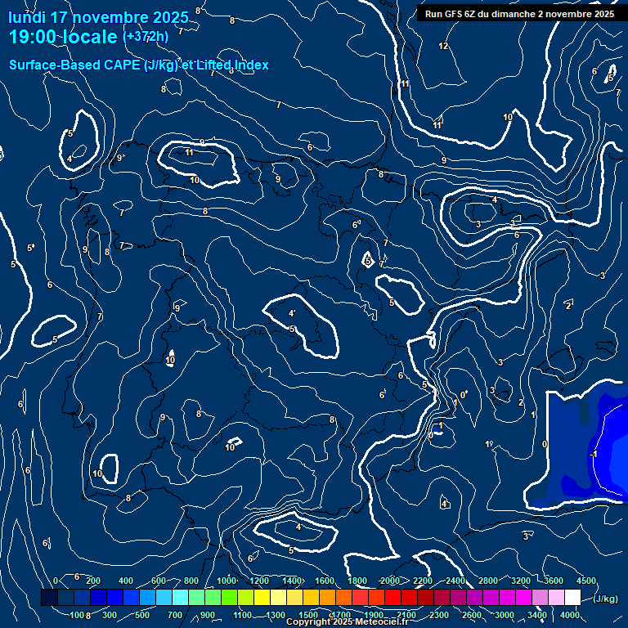This screenshot has height=628, width=628.
Task: Click the "-1" contour label in the blue CAPE area
Action: click(x=594, y=454)
